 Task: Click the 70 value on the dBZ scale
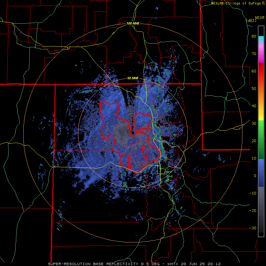(x=254, y=54)
